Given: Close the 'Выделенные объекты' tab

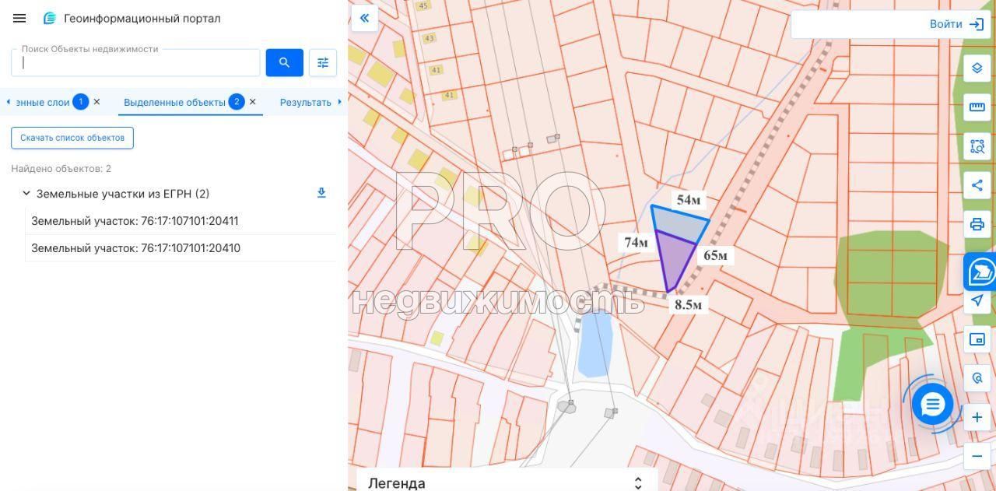Looking at the screenshot, I should point(252,102).
